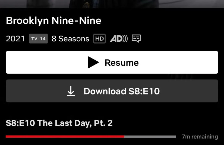This screenshot has width=224, height=145.
Task: Click the Download S8:E10 label text
Action: tap(122, 91)
